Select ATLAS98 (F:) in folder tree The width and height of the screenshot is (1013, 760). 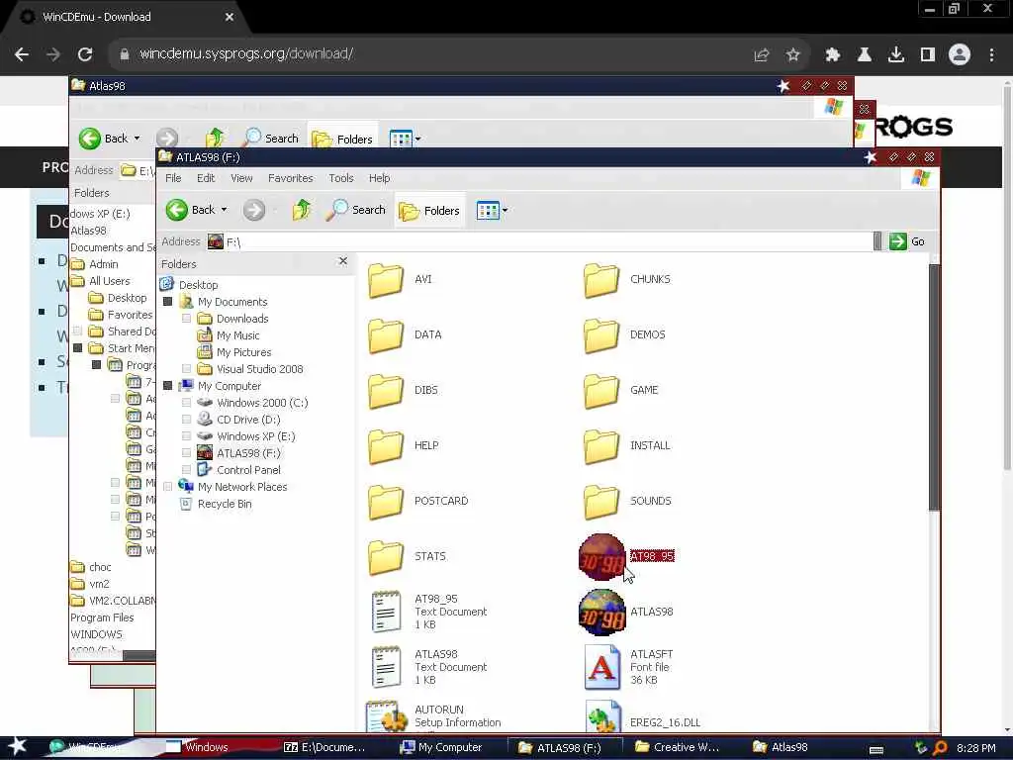(x=248, y=453)
